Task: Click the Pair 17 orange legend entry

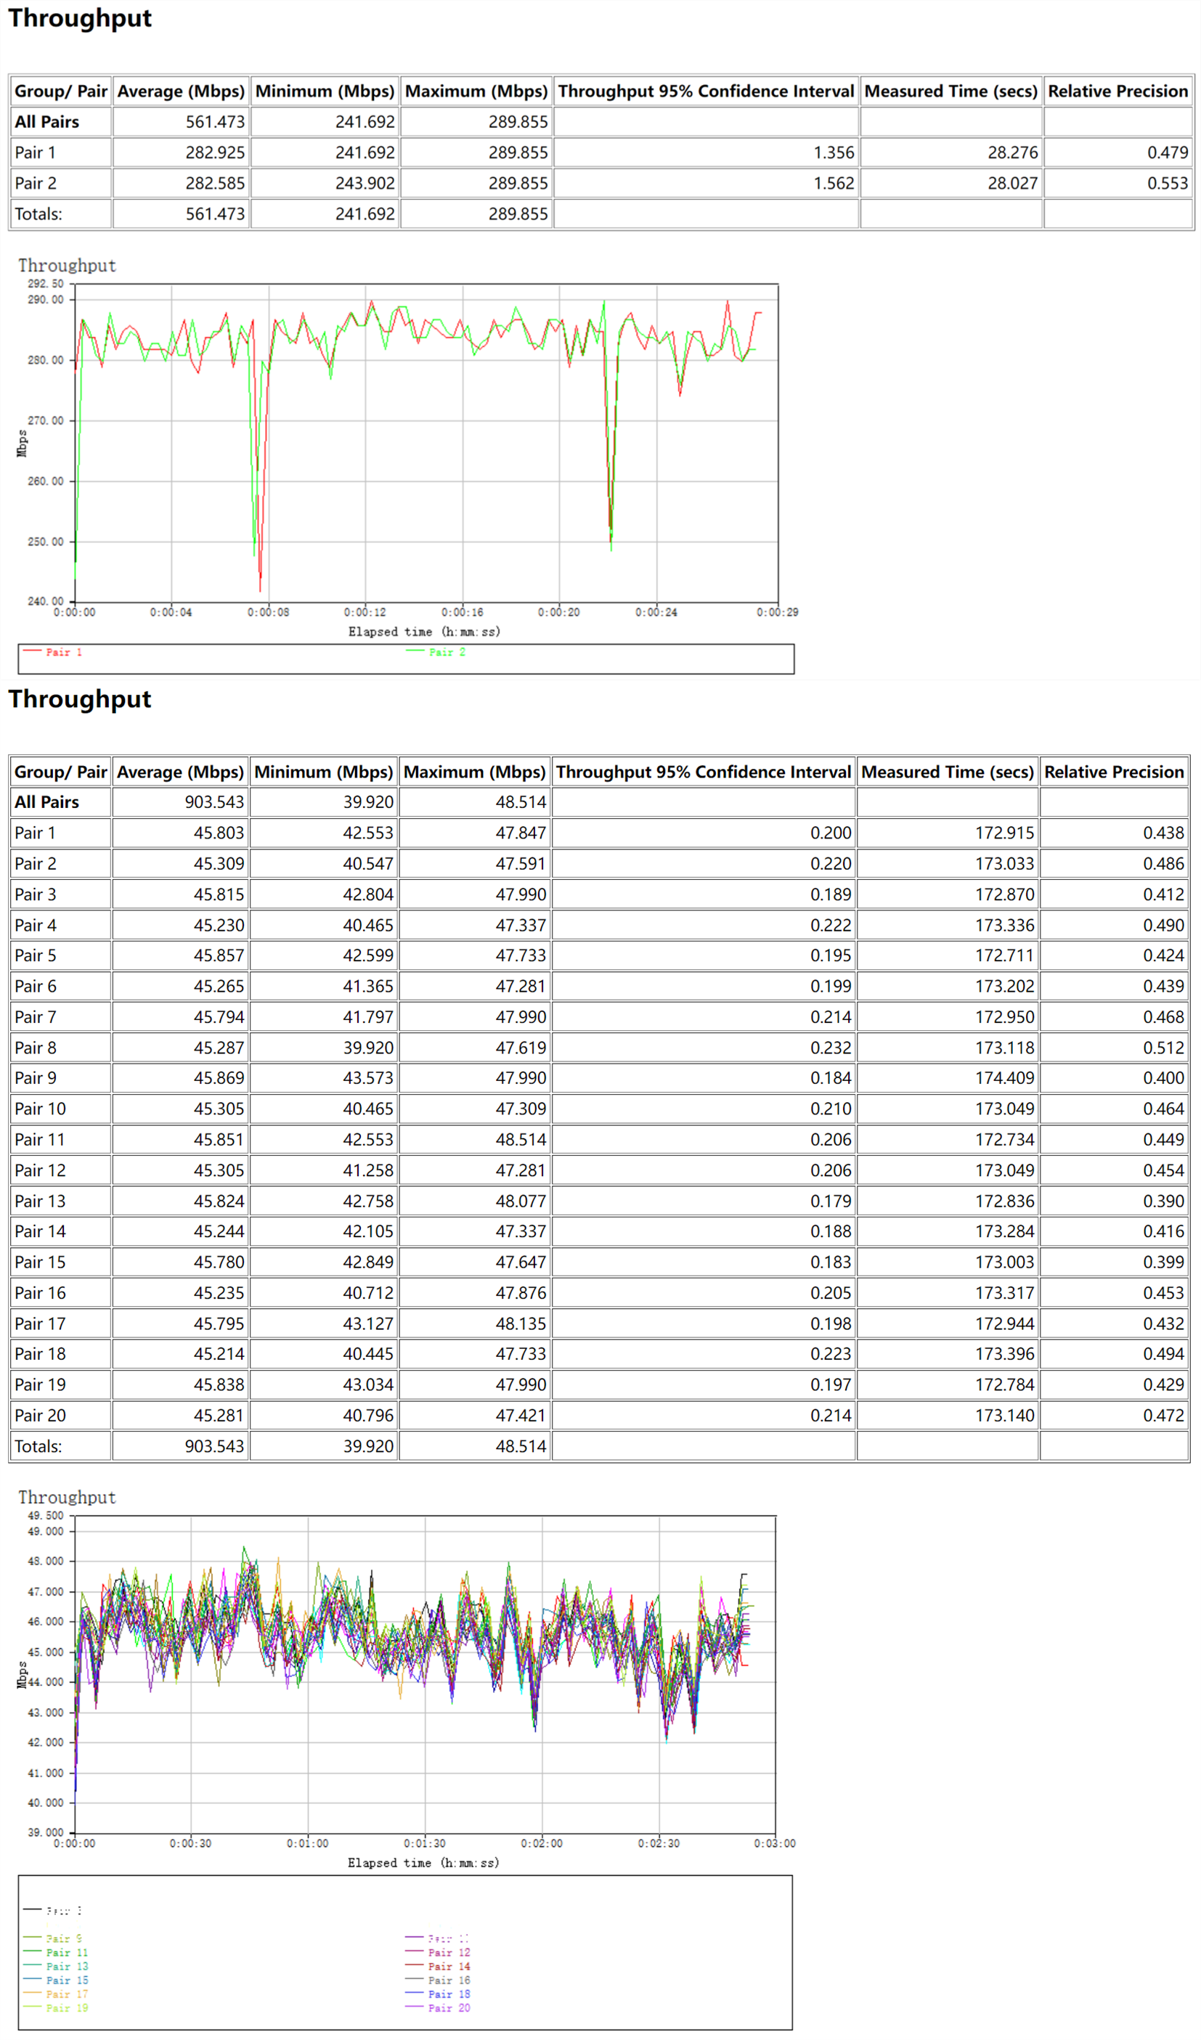Action: coord(56,1994)
